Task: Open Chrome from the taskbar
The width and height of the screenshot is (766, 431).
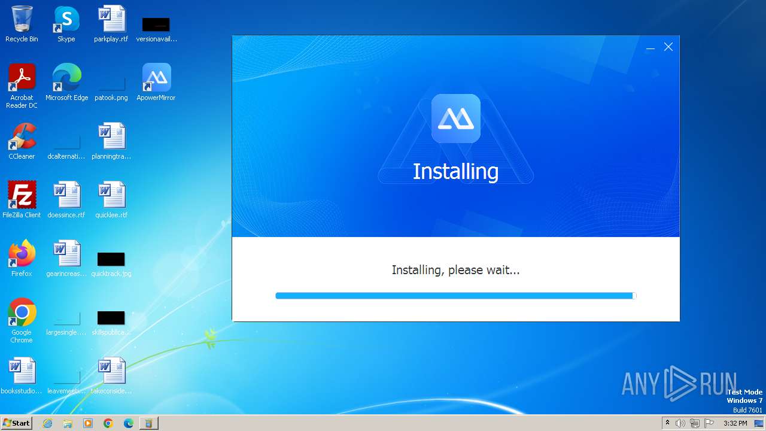Action: (x=108, y=423)
